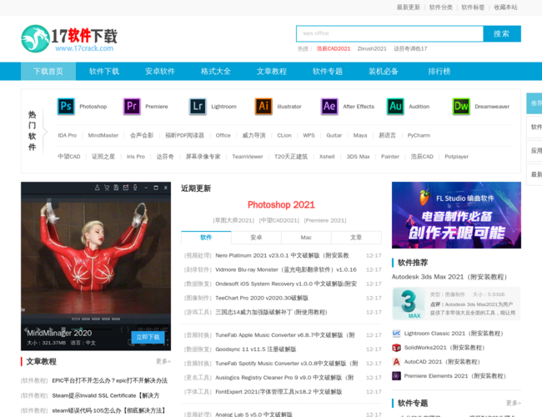The width and height of the screenshot is (542, 417).
Task: Open 文章教程 in the navigation bar
Action: [x=272, y=71]
